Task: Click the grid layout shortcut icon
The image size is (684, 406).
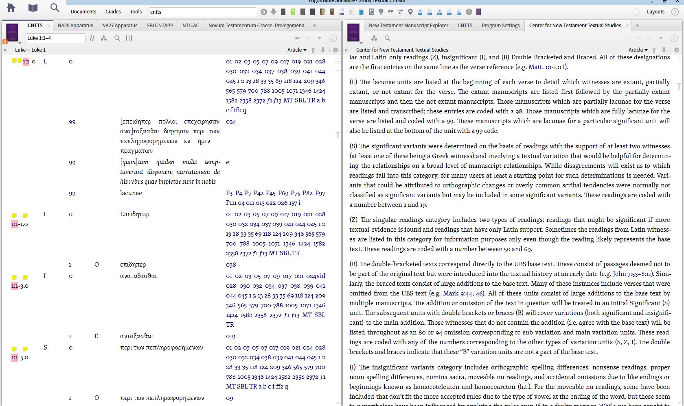Action: pos(371,12)
